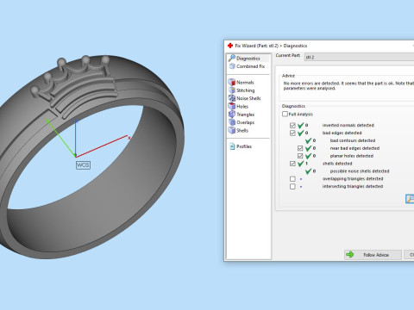Click the WCS label in the viewport
This screenshot has height=310, width=414.
click(83, 165)
